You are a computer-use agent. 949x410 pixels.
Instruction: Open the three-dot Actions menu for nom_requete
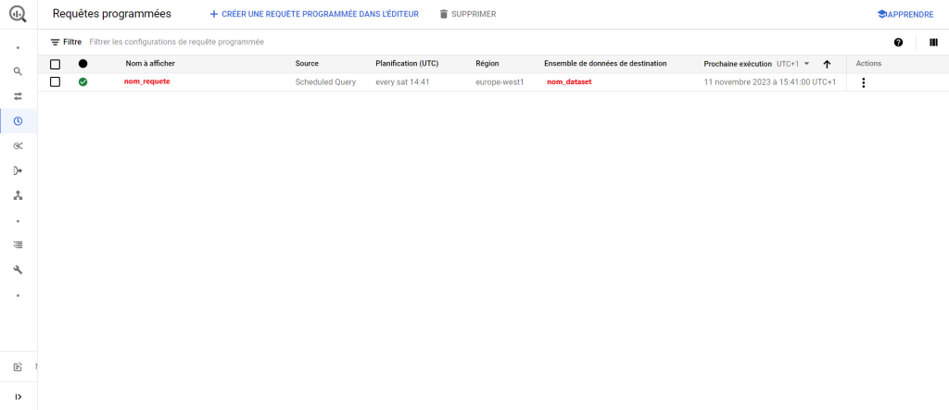[x=864, y=82]
